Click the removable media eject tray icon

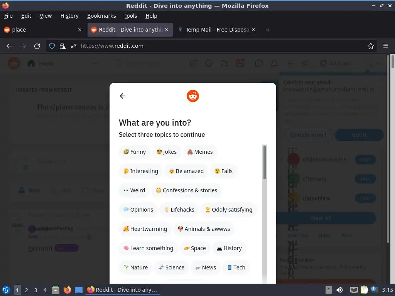(x=329, y=290)
